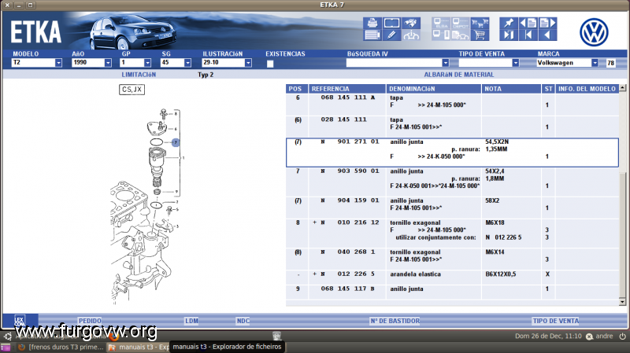630x353 pixels.
Task: Select row N 903 590 01 anillo junta
Action: click(452, 182)
